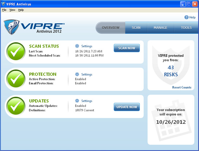Image resolution: width=199 pixels, height=151 pixels.
Task: Click the VIPRE title bar app icon
Action: click(x=3, y=4)
